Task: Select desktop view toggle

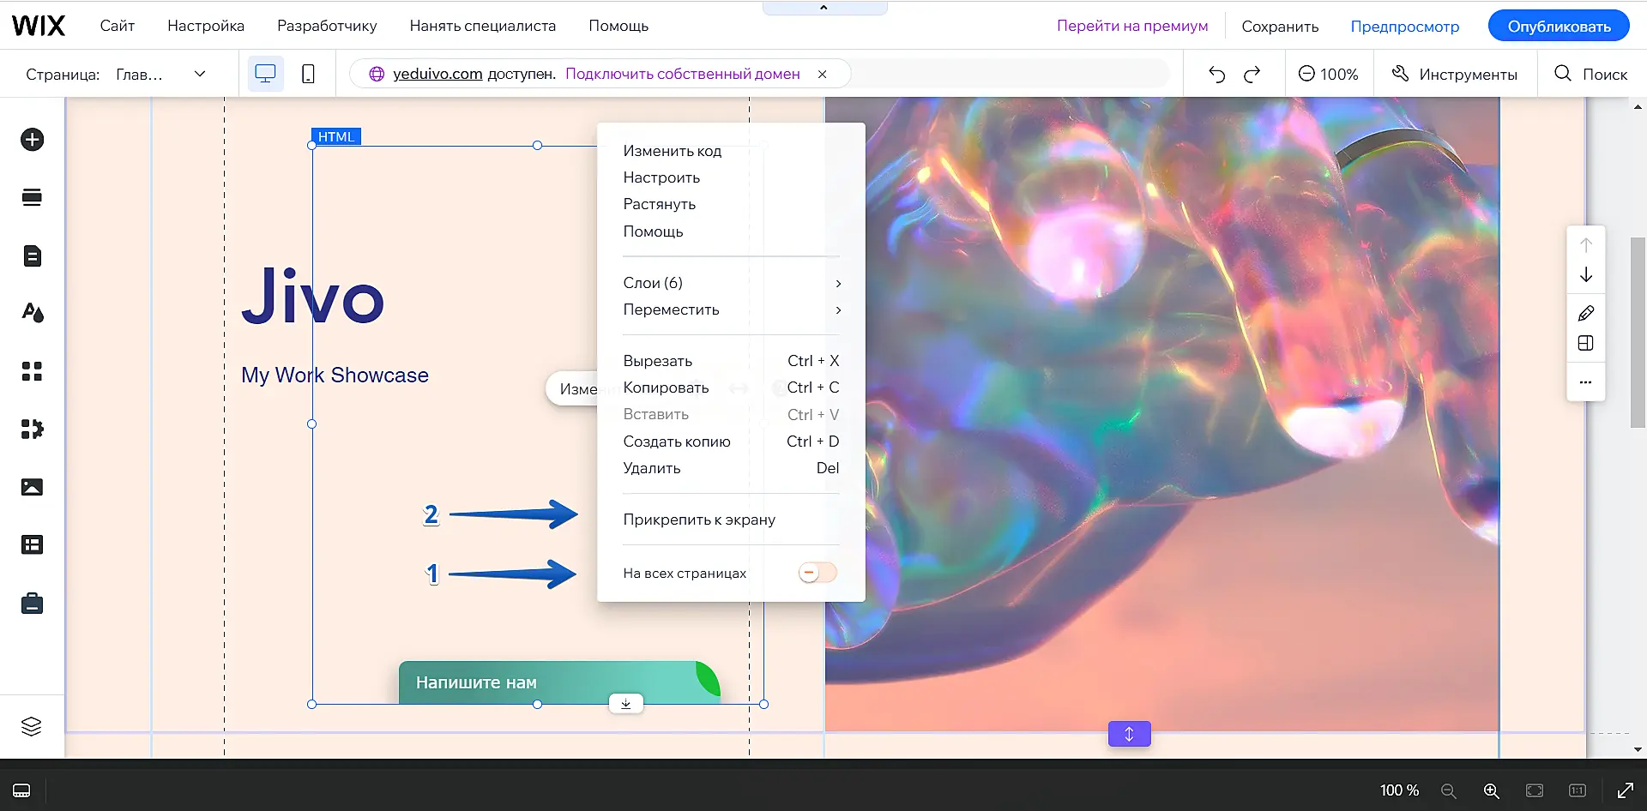Action: [x=266, y=75]
